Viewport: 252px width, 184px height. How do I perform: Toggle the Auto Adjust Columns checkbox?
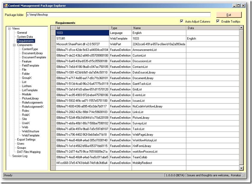point(182,21)
